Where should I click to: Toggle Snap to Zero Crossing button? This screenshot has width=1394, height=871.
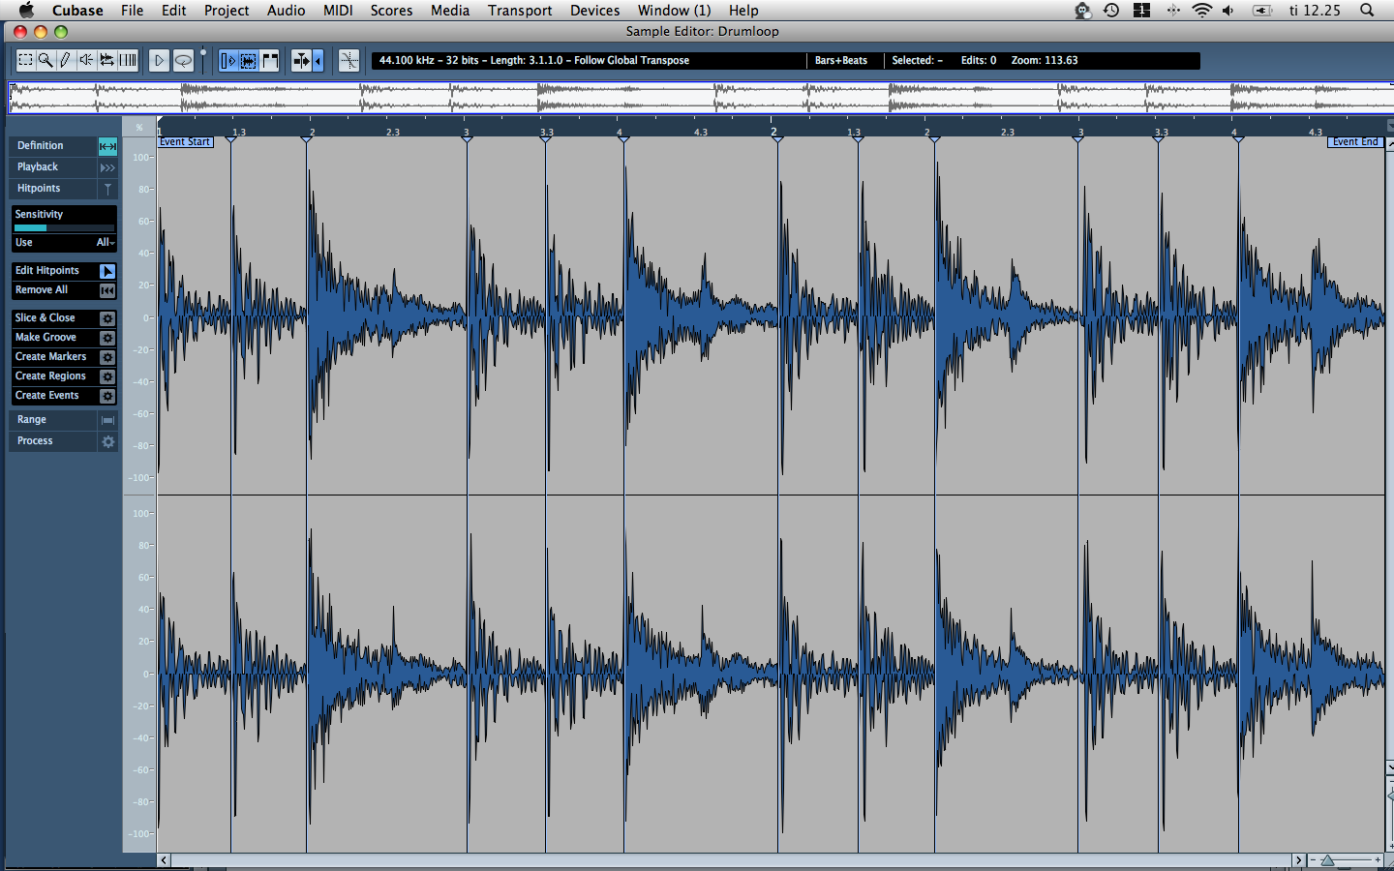click(348, 61)
